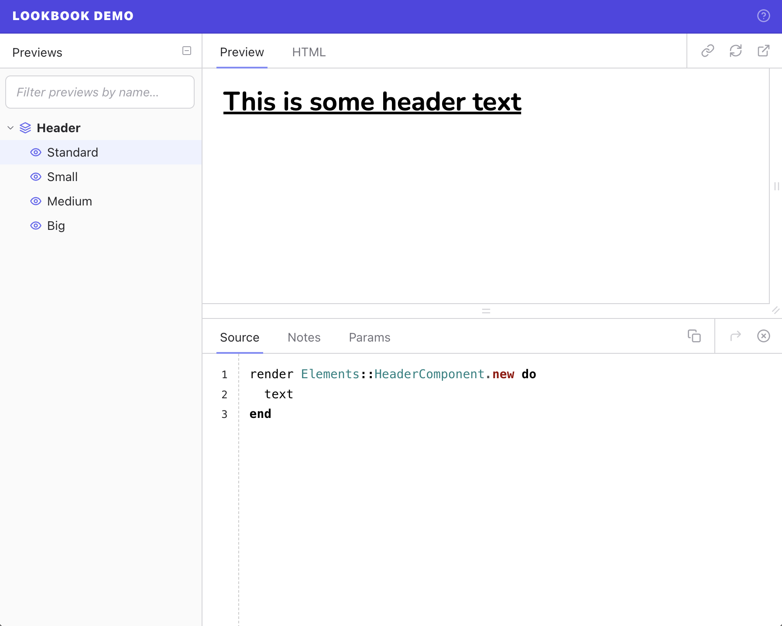Click the header text in preview

pyautogui.click(x=372, y=102)
